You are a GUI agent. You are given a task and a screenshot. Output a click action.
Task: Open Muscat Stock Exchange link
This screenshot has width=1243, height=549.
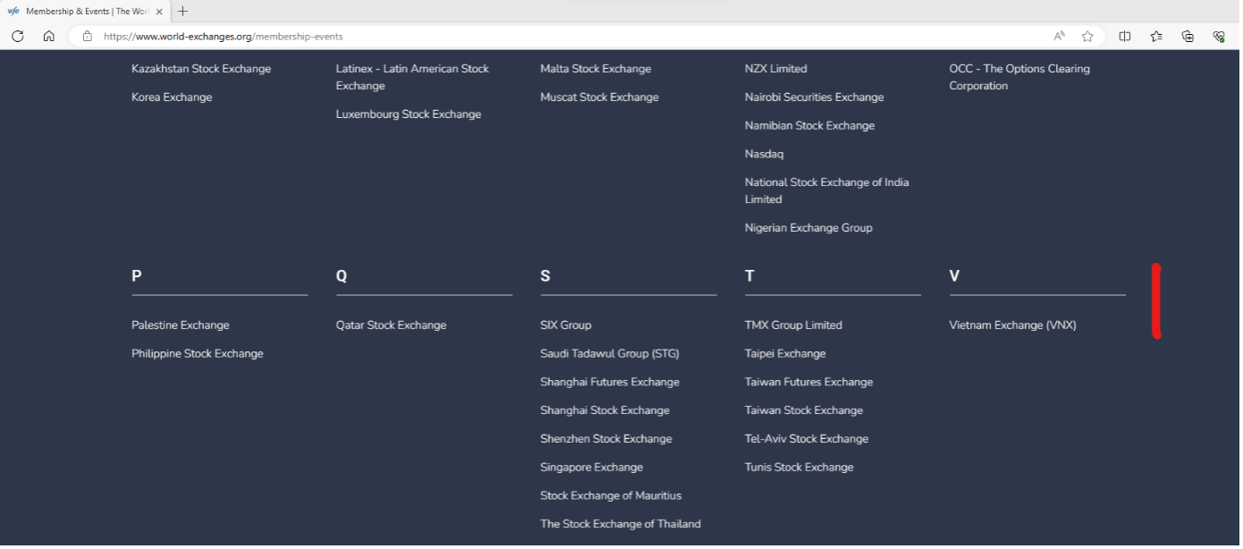tap(599, 97)
